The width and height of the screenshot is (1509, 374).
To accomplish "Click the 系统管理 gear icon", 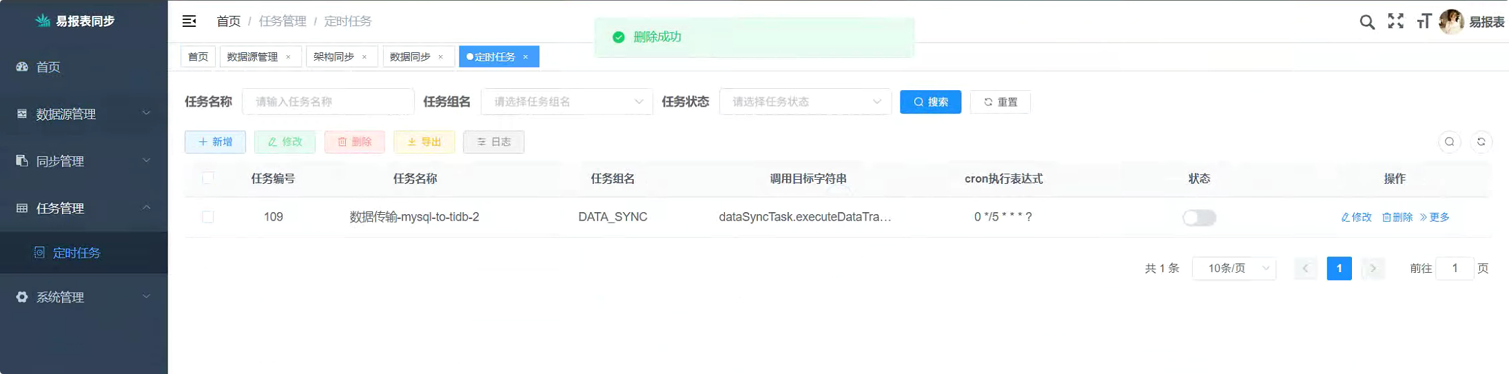I will [x=22, y=297].
